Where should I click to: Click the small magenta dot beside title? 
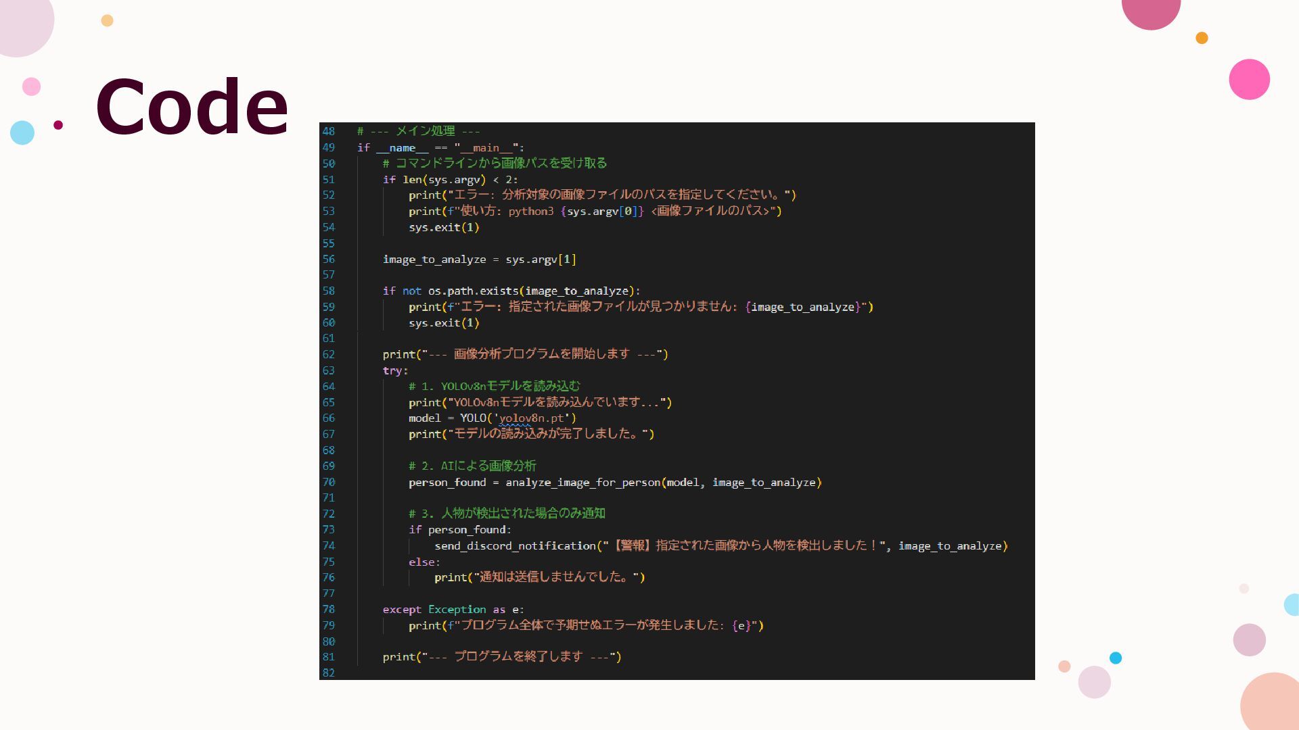point(58,124)
